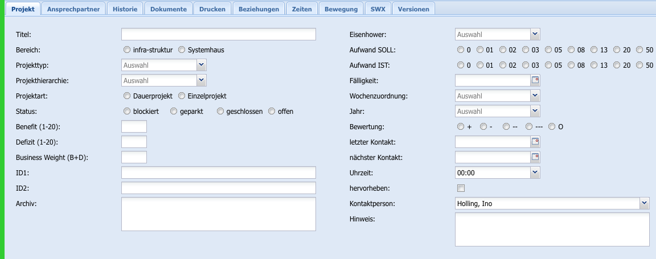This screenshot has width=656, height=259.
Task: Choose Einzelprojekt as Projektart
Action: click(182, 96)
